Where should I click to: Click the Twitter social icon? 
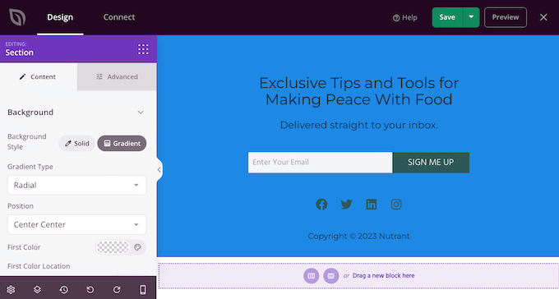pos(346,205)
